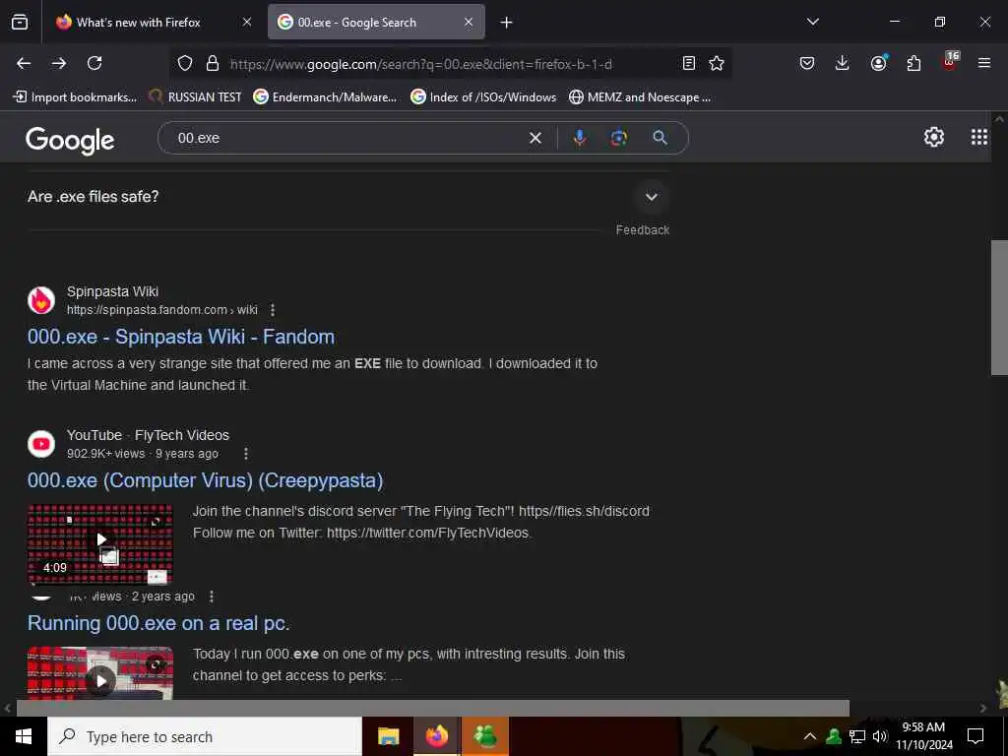Open the 'Import bookmarks...' bookmark item
Viewport: 1008px width, 756px height.
pyautogui.click(x=75, y=97)
